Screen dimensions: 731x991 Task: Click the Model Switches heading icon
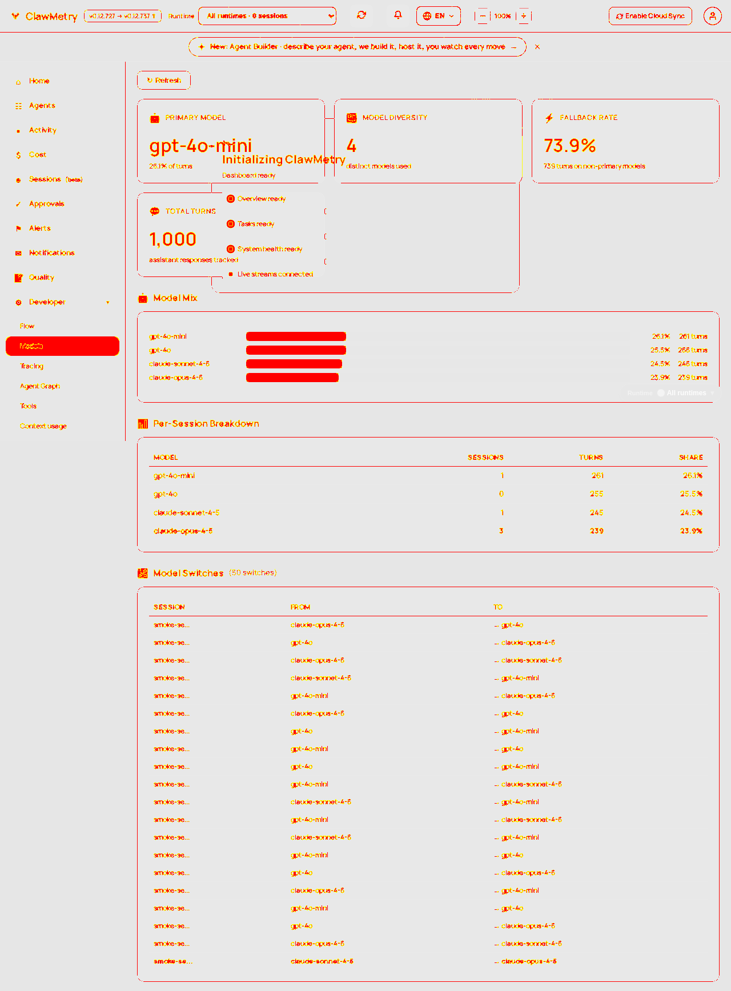(143, 573)
